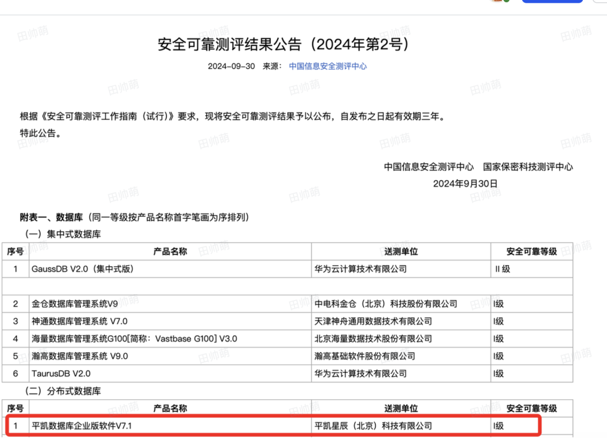Select the publish date 2024-09-30
The image size is (607, 438).
tap(231, 66)
